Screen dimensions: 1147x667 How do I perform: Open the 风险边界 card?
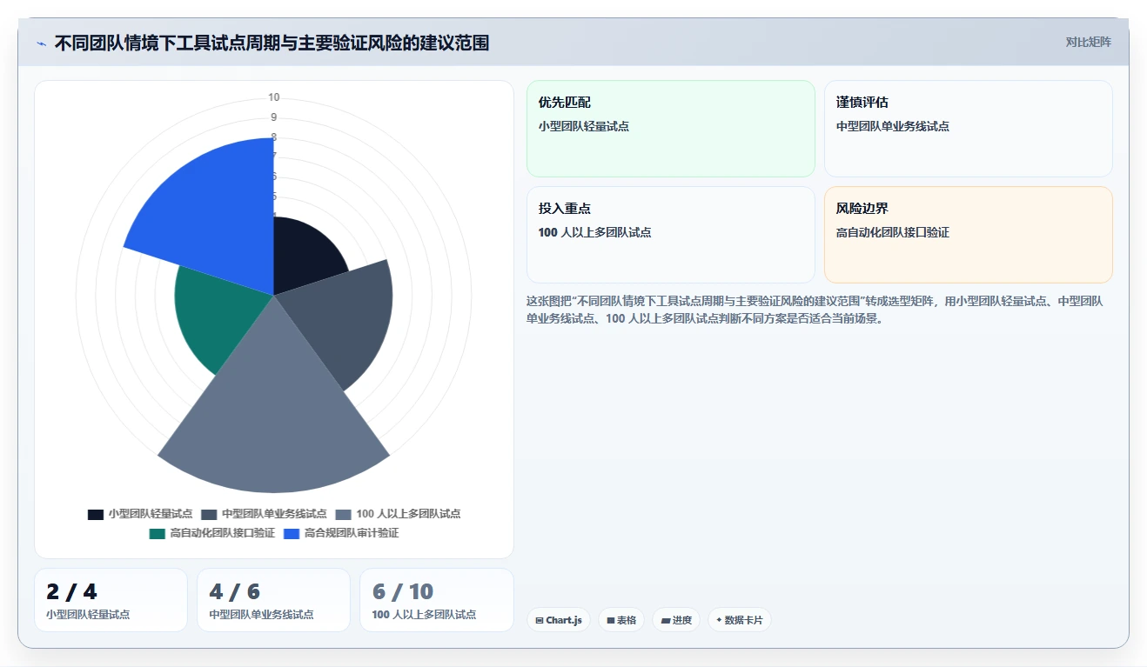click(969, 235)
